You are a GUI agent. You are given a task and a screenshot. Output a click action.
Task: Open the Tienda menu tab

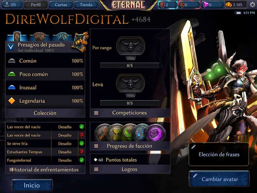click(86, 5)
